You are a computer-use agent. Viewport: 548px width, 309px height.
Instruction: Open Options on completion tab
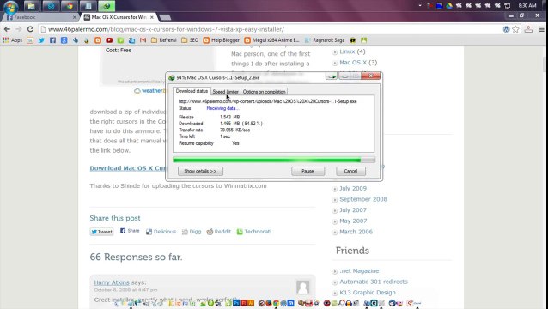264,92
